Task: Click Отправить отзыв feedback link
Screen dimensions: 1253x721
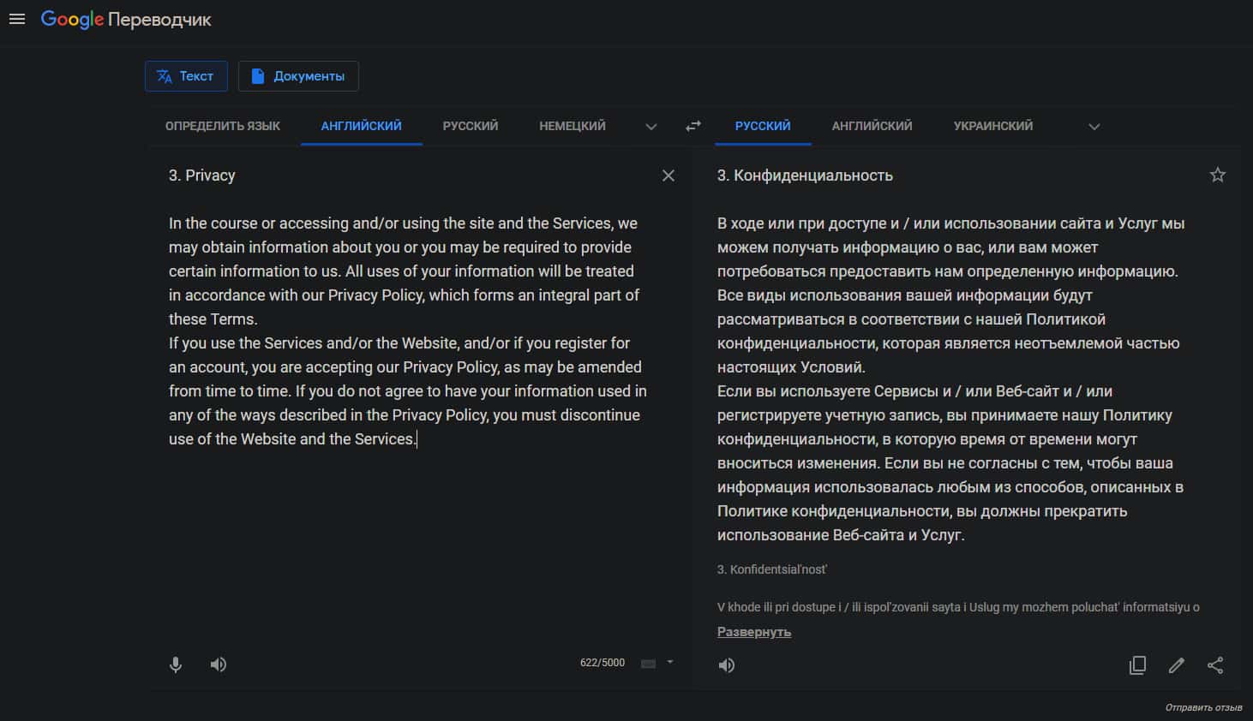Action: (x=1203, y=707)
